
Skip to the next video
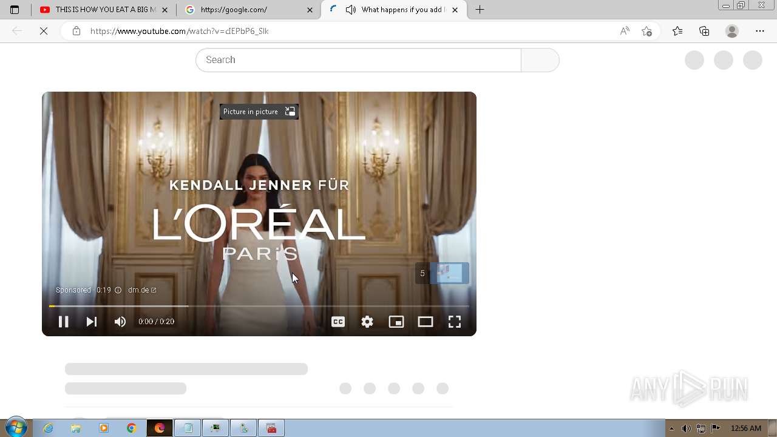(92, 322)
